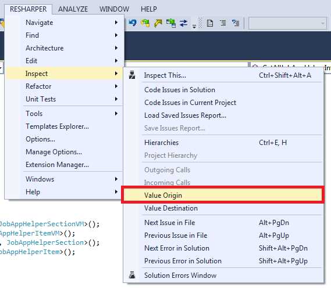Expand the Architecture submenu

65,48
